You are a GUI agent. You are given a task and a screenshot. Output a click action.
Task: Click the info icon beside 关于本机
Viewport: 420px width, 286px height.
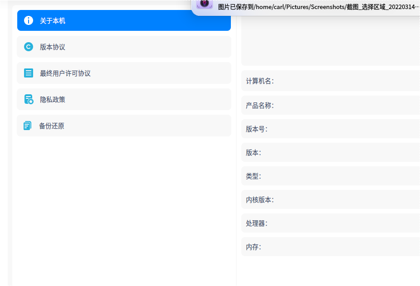[29, 20]
